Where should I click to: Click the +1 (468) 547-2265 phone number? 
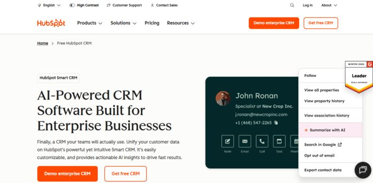pyautogui.click(x=254, y=123)
